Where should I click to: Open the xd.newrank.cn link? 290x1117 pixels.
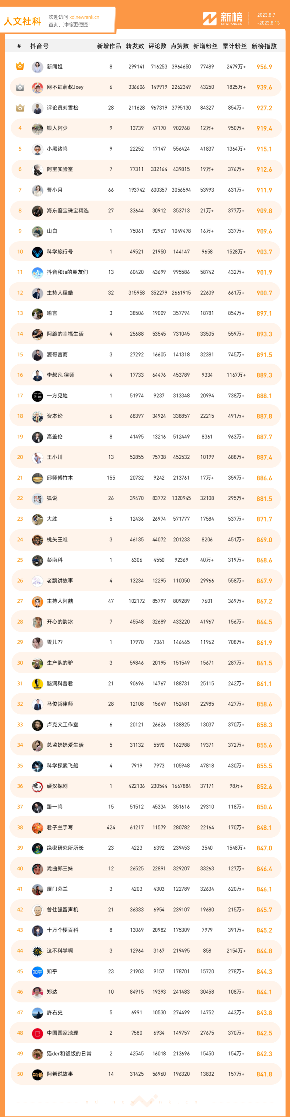tap(84, 17)
